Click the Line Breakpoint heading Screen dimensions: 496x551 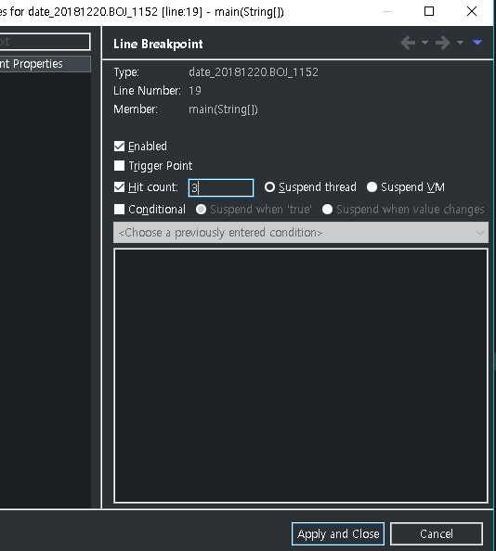point(158,45)
